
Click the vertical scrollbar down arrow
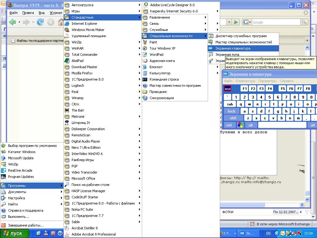pyautogui.click(x=307, y=199)
